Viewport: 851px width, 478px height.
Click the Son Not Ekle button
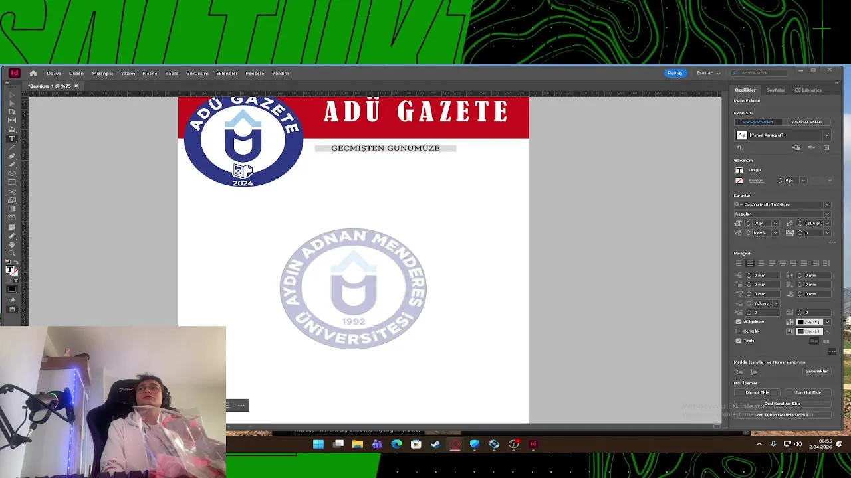(808, 392)
